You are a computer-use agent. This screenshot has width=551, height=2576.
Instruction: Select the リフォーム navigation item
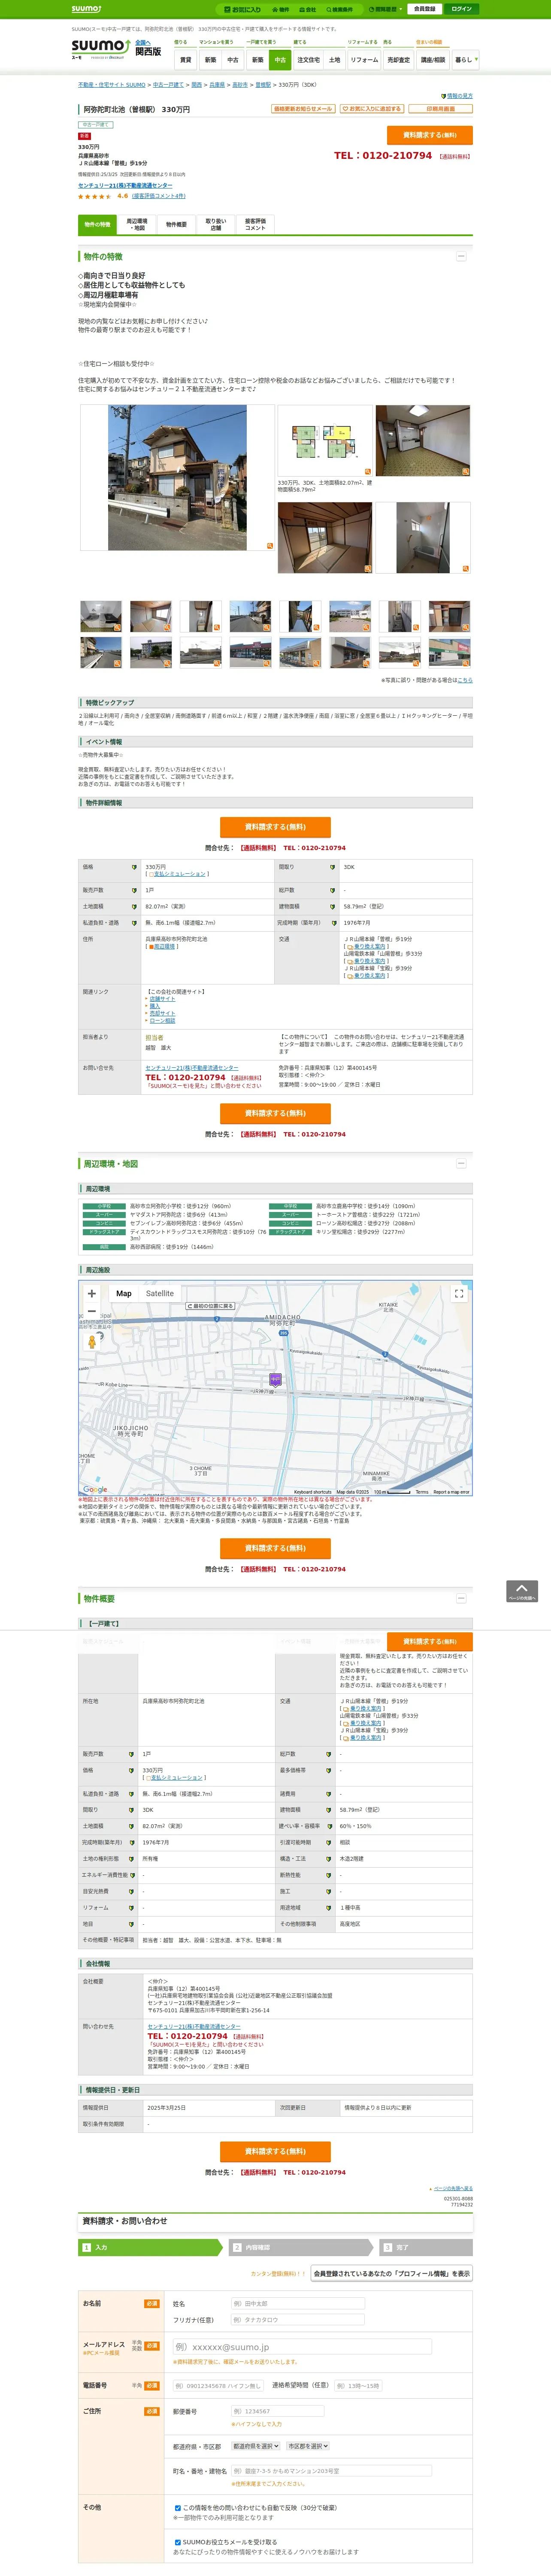[x=364, y=60]
